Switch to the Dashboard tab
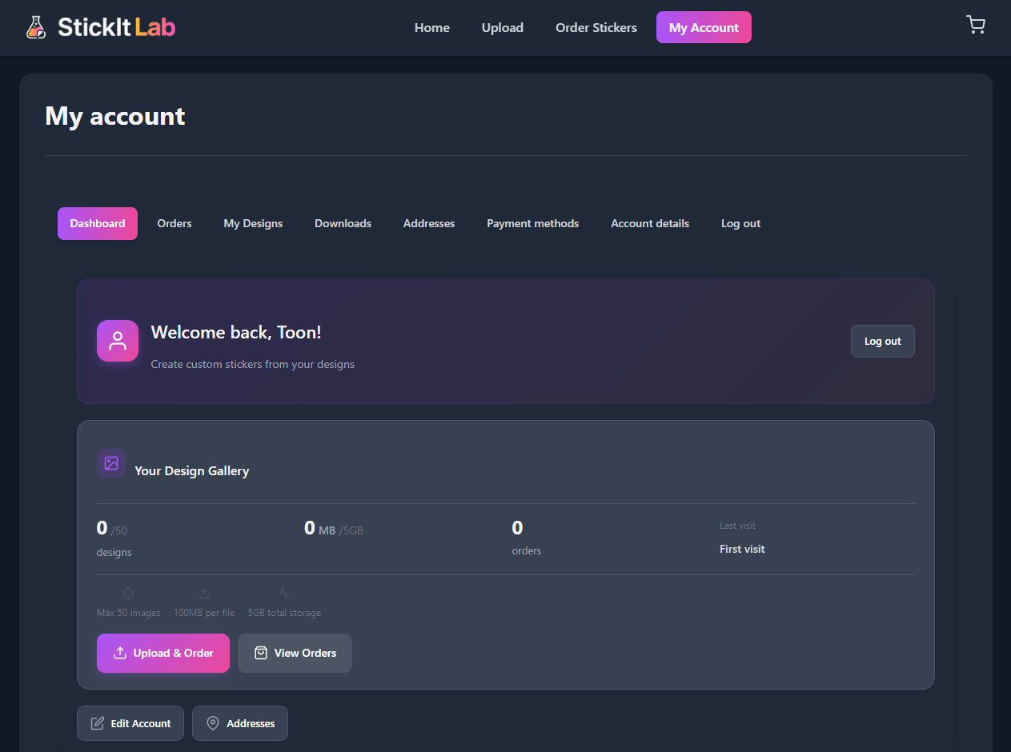This screenshot has height=752, width=1011. point(98,223)
